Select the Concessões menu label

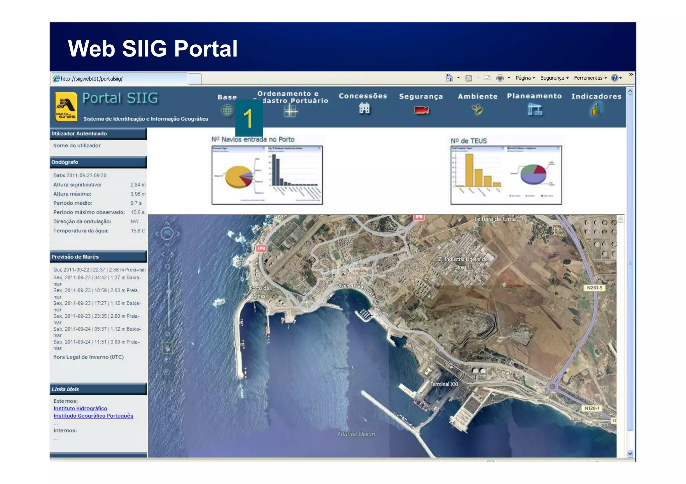[363, 96]
